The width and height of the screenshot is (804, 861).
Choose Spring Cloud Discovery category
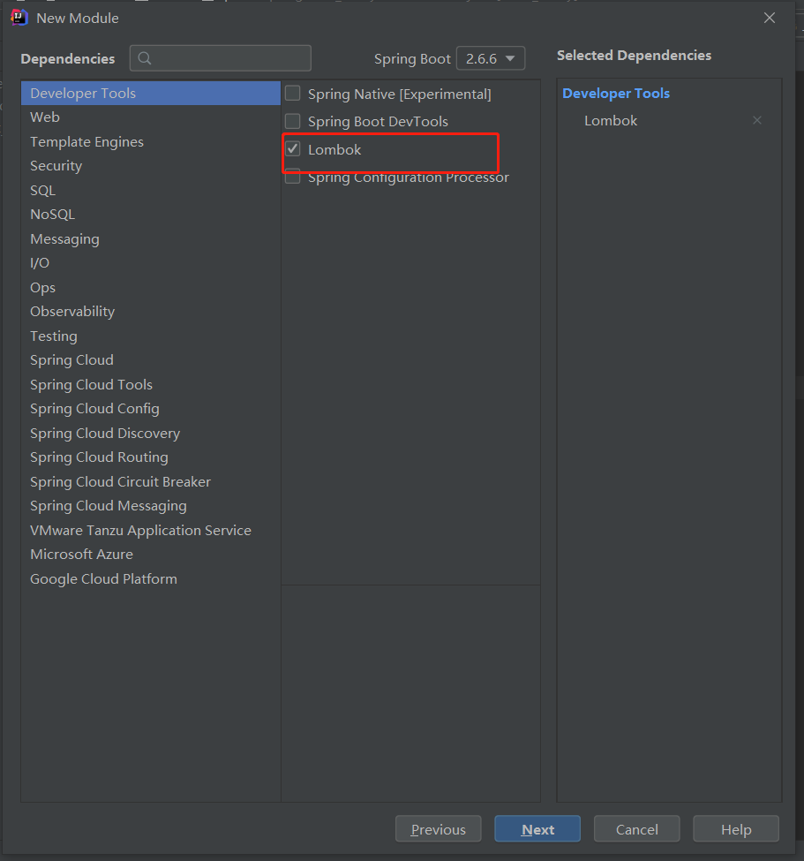pyautogui.click(x=151, y=434)
